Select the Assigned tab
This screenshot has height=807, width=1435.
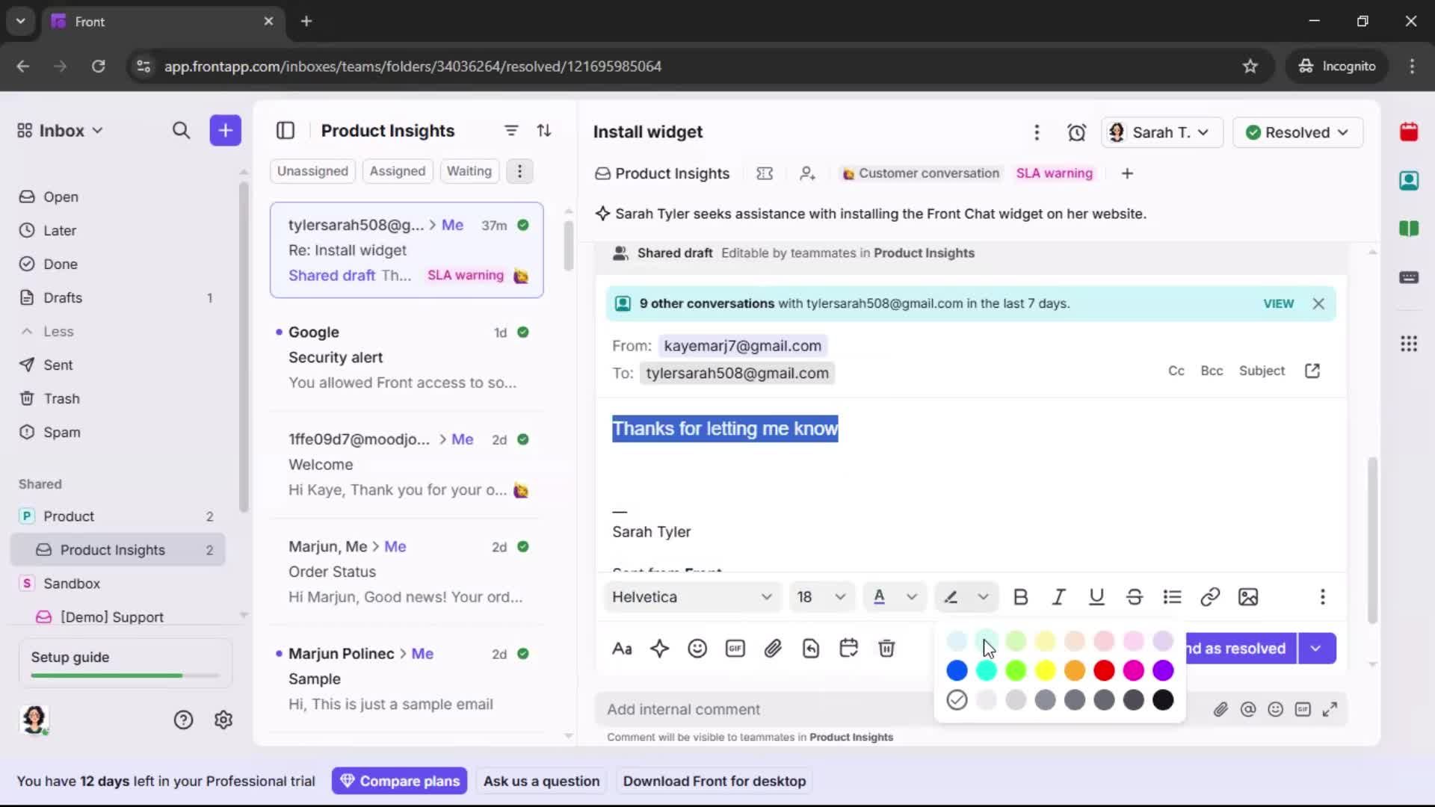(398, 171)
